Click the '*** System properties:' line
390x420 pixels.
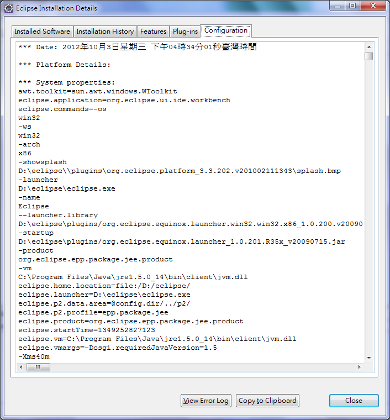(x=66, y=82)
